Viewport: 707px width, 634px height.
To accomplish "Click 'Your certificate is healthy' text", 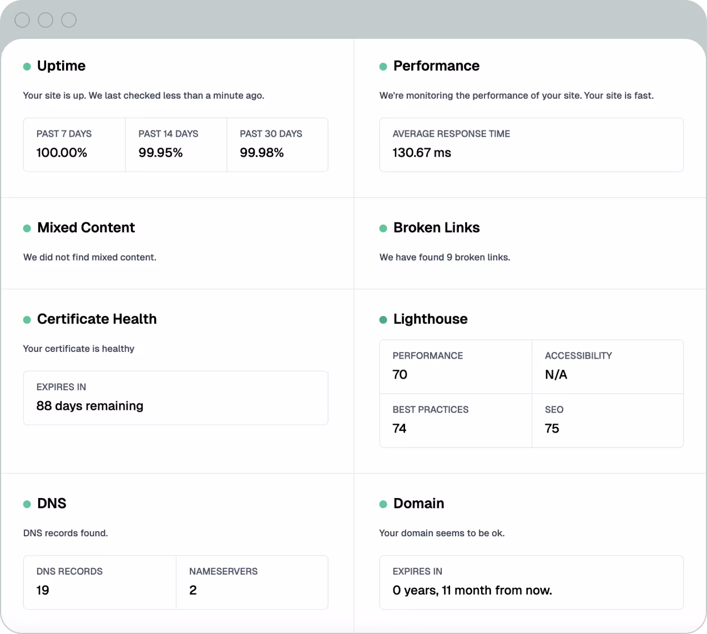I will 79,349.
